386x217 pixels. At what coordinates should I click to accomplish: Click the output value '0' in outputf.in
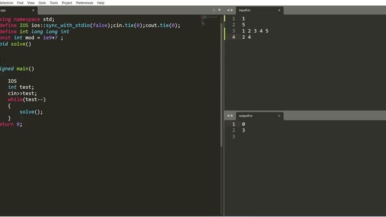pos(243,124)
